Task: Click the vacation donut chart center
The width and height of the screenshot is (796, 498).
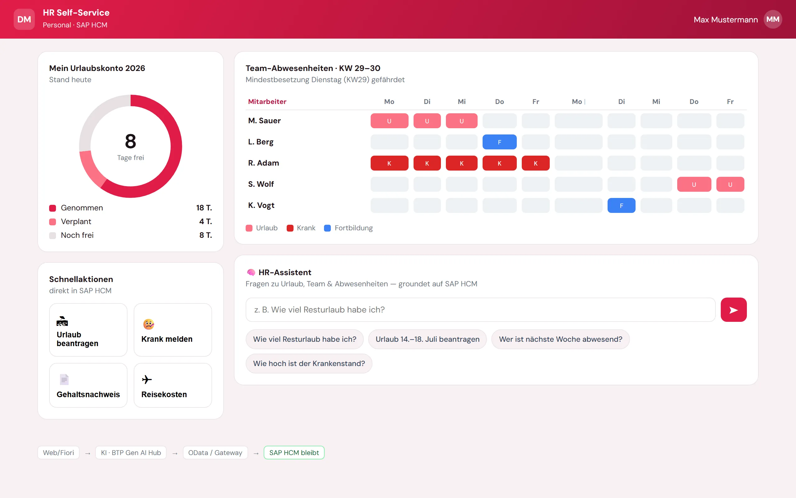Action: tap(131, 146)
